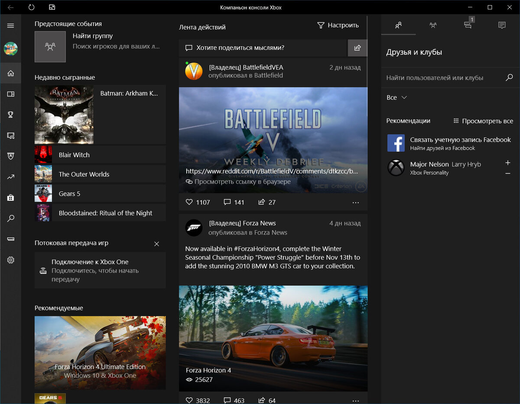Viewport: 520px width, 404px height.
Task: Open the user profile avatar
Action: click(10, 48)
